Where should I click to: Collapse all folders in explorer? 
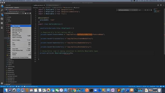(30, 13)
